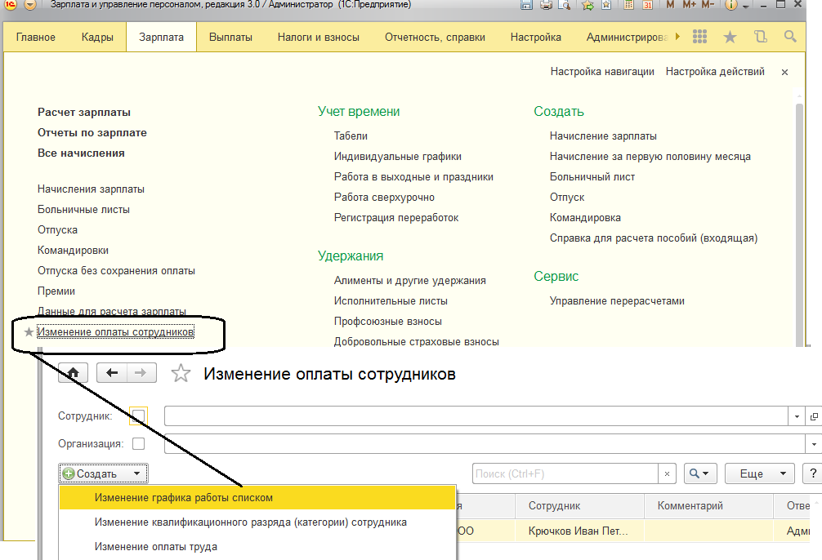Tick the Организация filter checkbox
Screen dimensions: 822x560
pyautogui.click(x=138, y=444)
